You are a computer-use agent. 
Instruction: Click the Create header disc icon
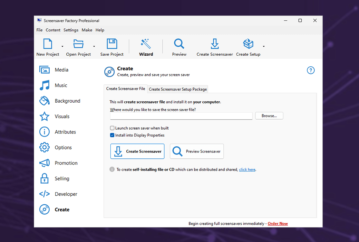(109, 72)
